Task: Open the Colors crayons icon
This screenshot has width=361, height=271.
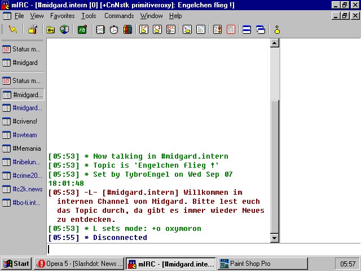Action: point(127,29)
